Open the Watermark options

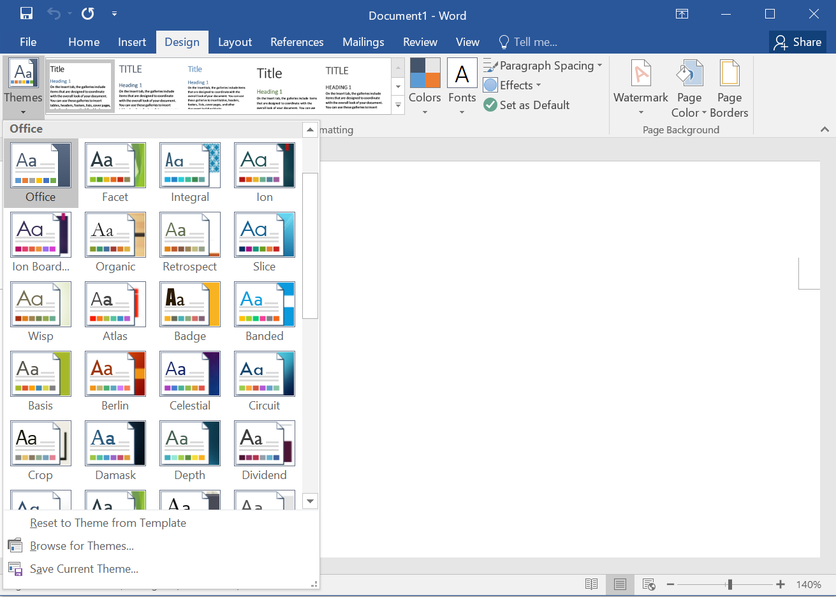point(640,87)
